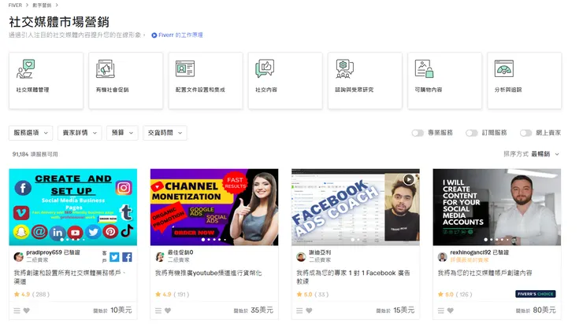Open the 諮詢與受眾研究 icon
583x331 pixels.
pos(344,68)
